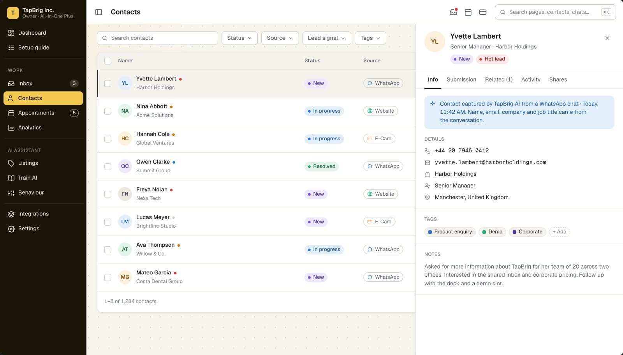This screenshot has height=355, width=623.
Task: Check the box for Nina Abbott row
Action: coord(108,111)
